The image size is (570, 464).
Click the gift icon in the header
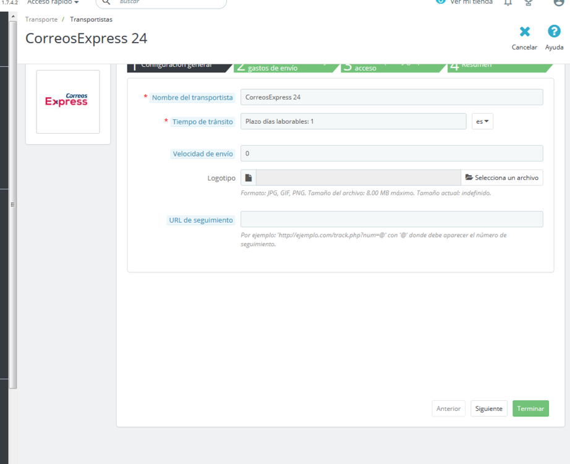click(527, 2)
